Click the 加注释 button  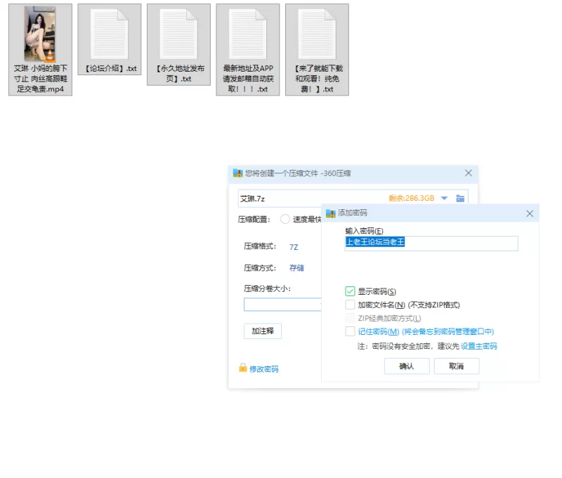pos(262,331)
